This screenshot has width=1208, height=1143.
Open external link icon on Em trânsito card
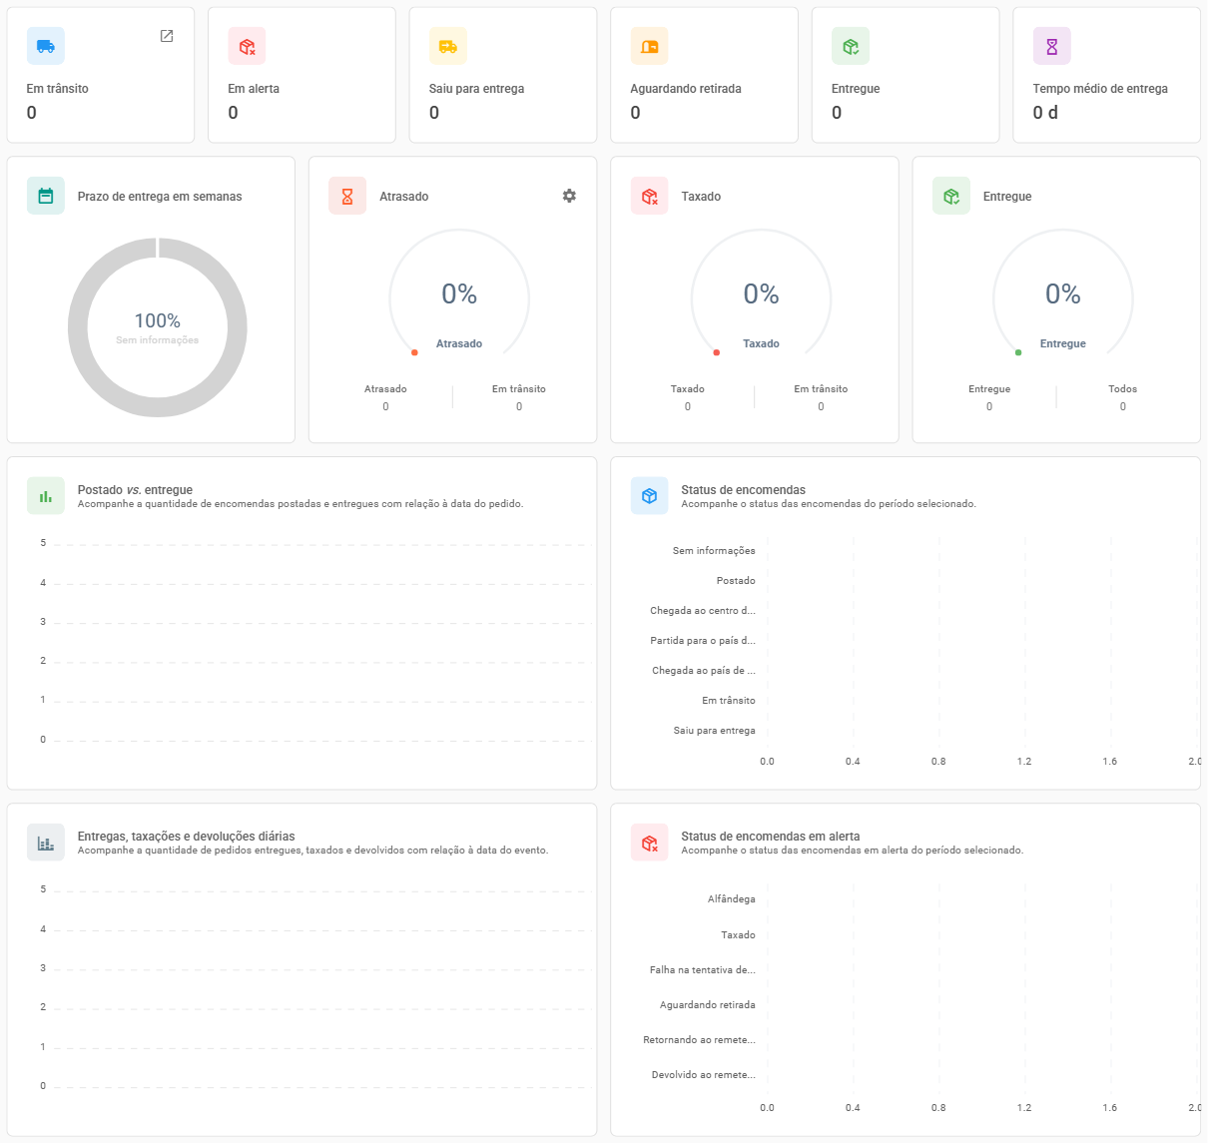click(x=167, y=36)
